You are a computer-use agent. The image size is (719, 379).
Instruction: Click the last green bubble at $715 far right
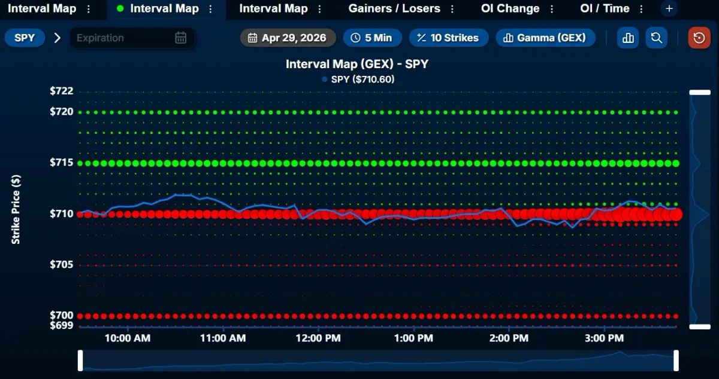[x=676, y=163]
